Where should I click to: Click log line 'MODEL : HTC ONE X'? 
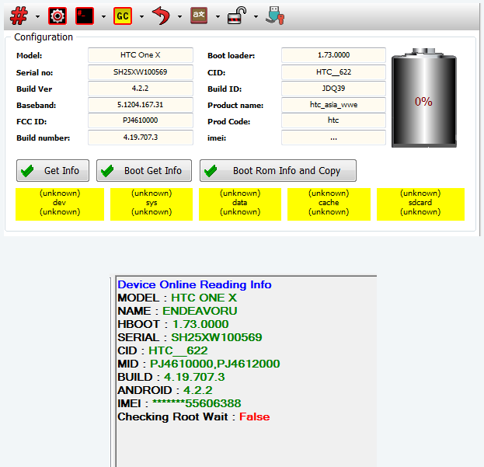tap(177, 298)
